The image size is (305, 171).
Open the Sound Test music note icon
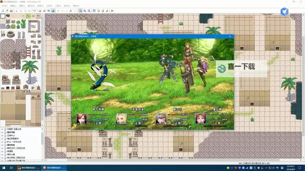107,11
